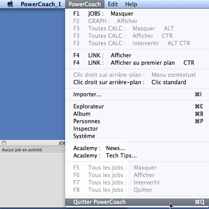Choose F4 LINK : Afficher
The width and height of the screenshot is (209, 209).
137,55
